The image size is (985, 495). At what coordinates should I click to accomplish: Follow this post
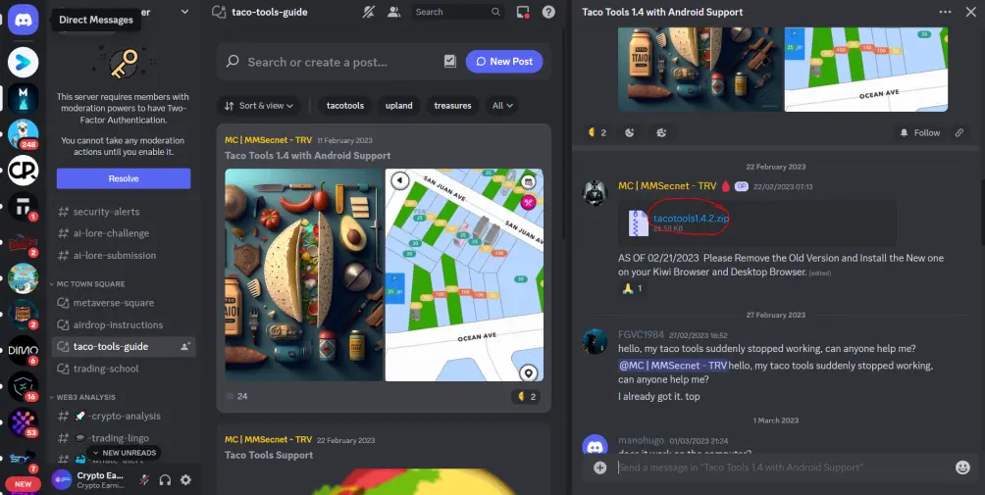919,133
